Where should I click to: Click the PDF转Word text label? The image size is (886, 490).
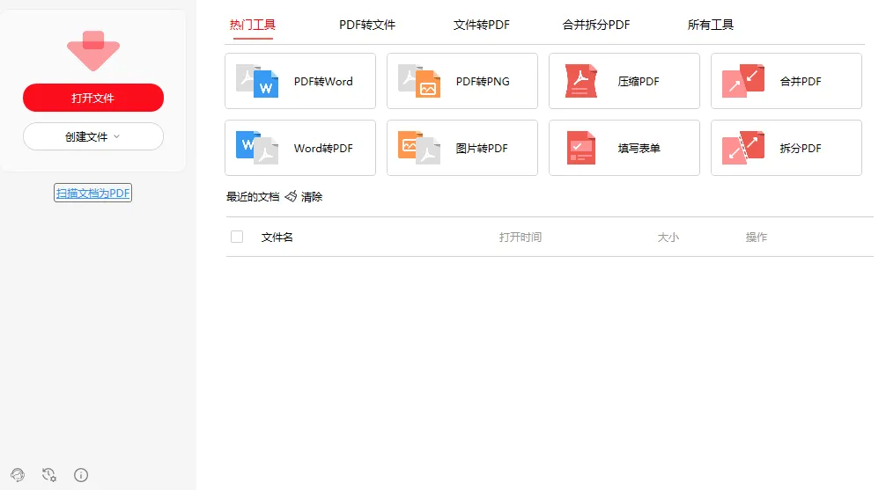click(x=323, y=81)
